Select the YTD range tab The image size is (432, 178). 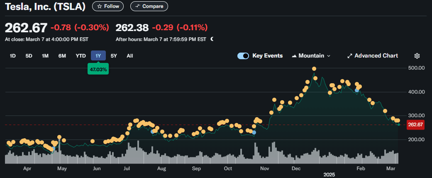81,56
